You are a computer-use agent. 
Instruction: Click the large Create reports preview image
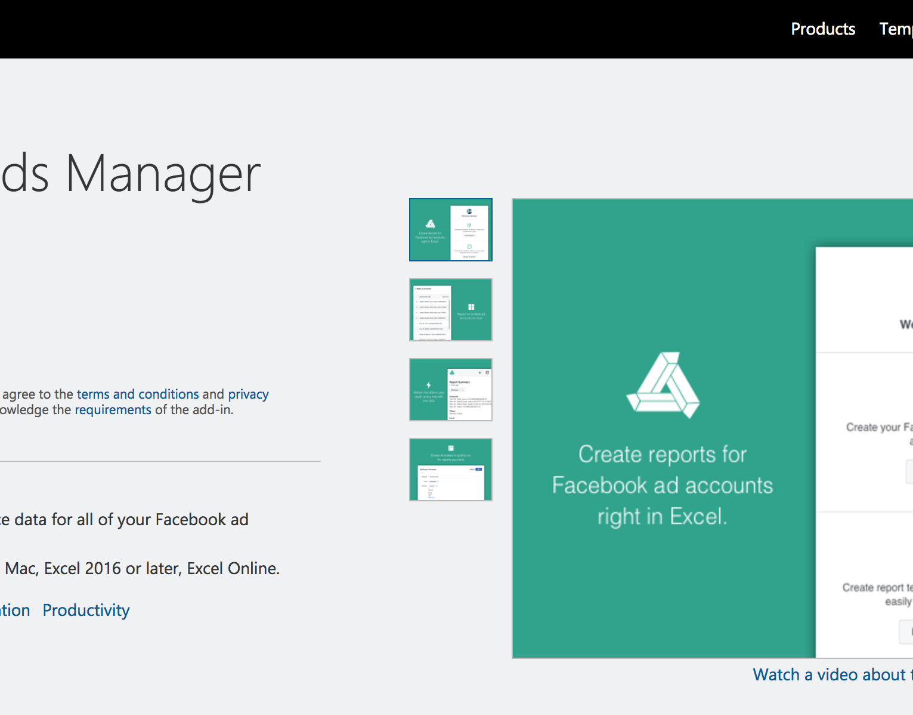713,429
